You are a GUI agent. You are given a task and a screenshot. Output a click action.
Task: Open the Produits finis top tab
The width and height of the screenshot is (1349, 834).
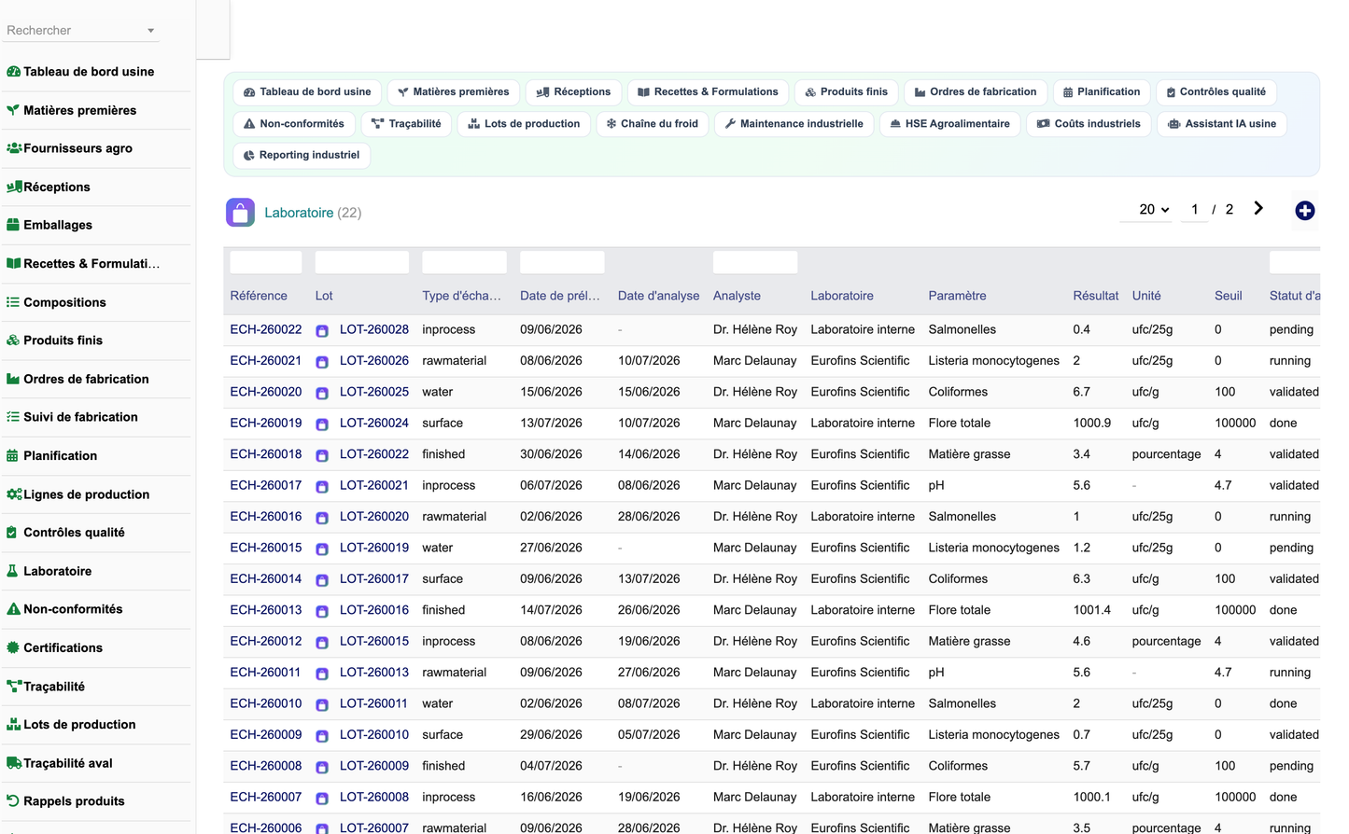pyautogui.click(x=847, y=92)
